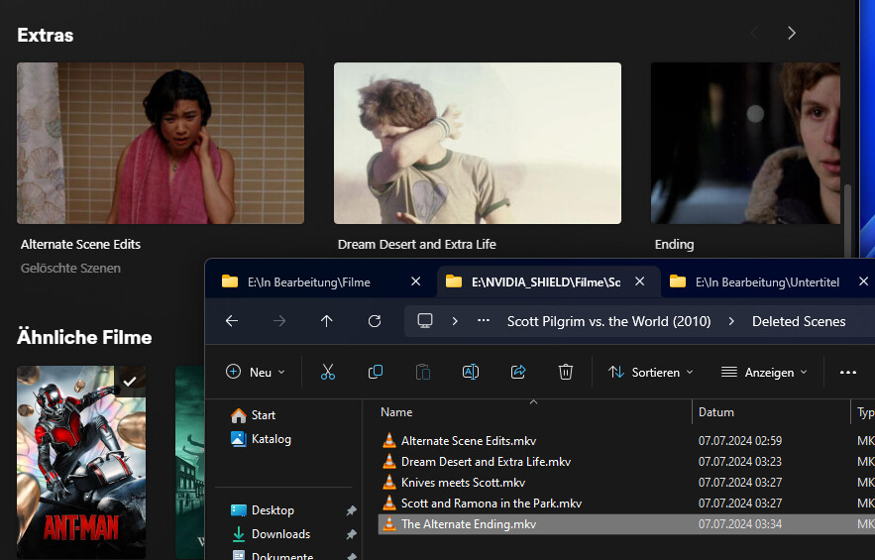Click the previous arrow of the Extras carousel
The image size is (875, 560).
[x=754, y=33]
